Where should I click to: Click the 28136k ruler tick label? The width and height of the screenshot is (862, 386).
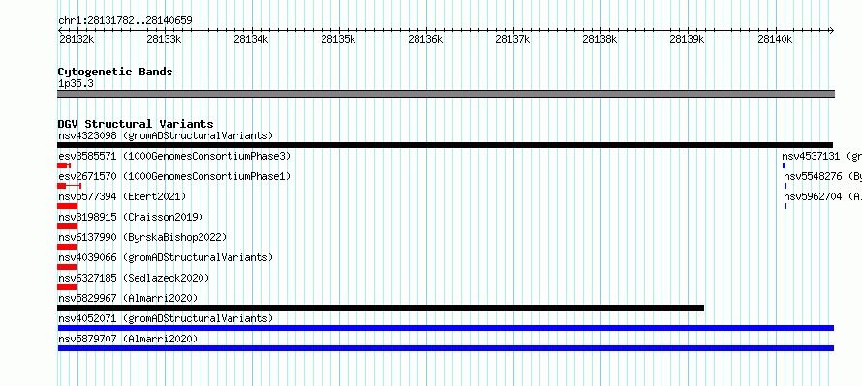coord(425,39)
